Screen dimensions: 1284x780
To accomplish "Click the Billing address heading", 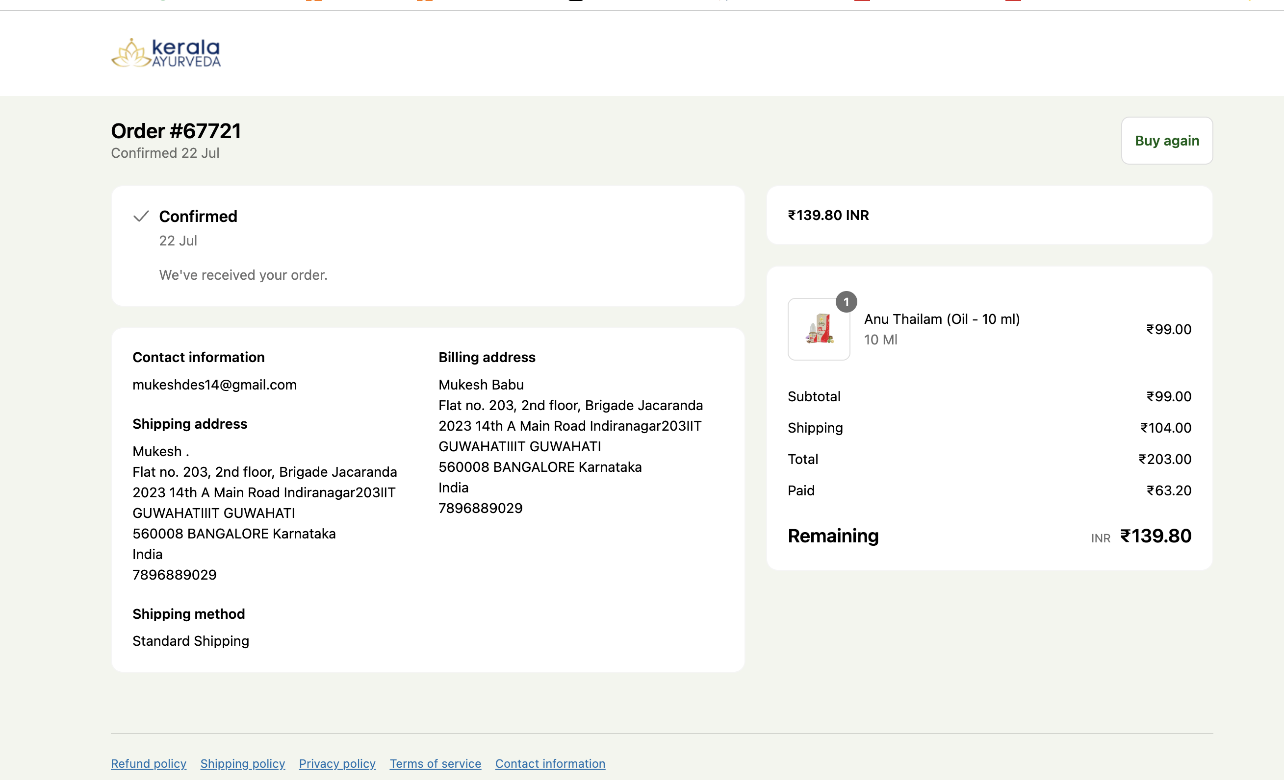I will (487, 357).
